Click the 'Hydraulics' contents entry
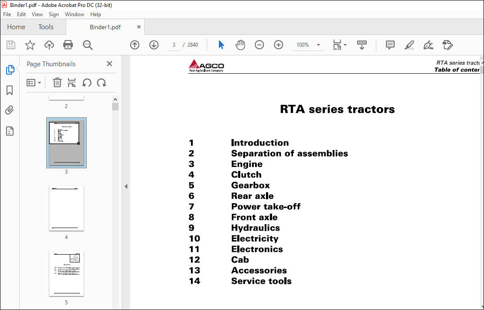This screenshot has width=484, height=310. click(x=256, y=228)
